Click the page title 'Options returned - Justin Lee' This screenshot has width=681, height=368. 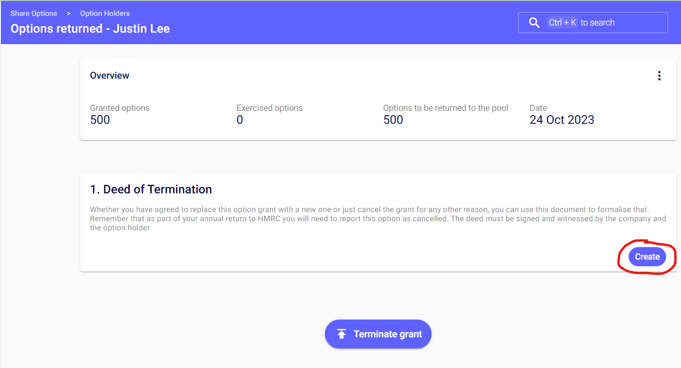click(x=90, y=29)
